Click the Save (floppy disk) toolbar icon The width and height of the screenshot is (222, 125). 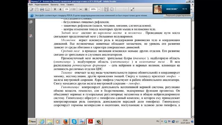pyautogui.click(x=37, y=9)
